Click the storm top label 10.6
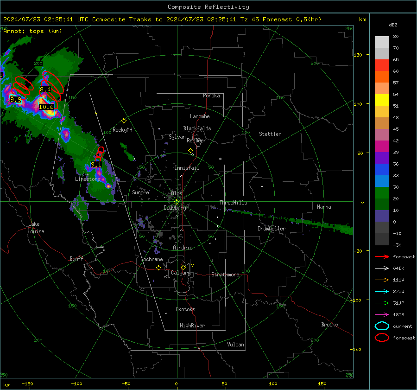 coord(46,107)
